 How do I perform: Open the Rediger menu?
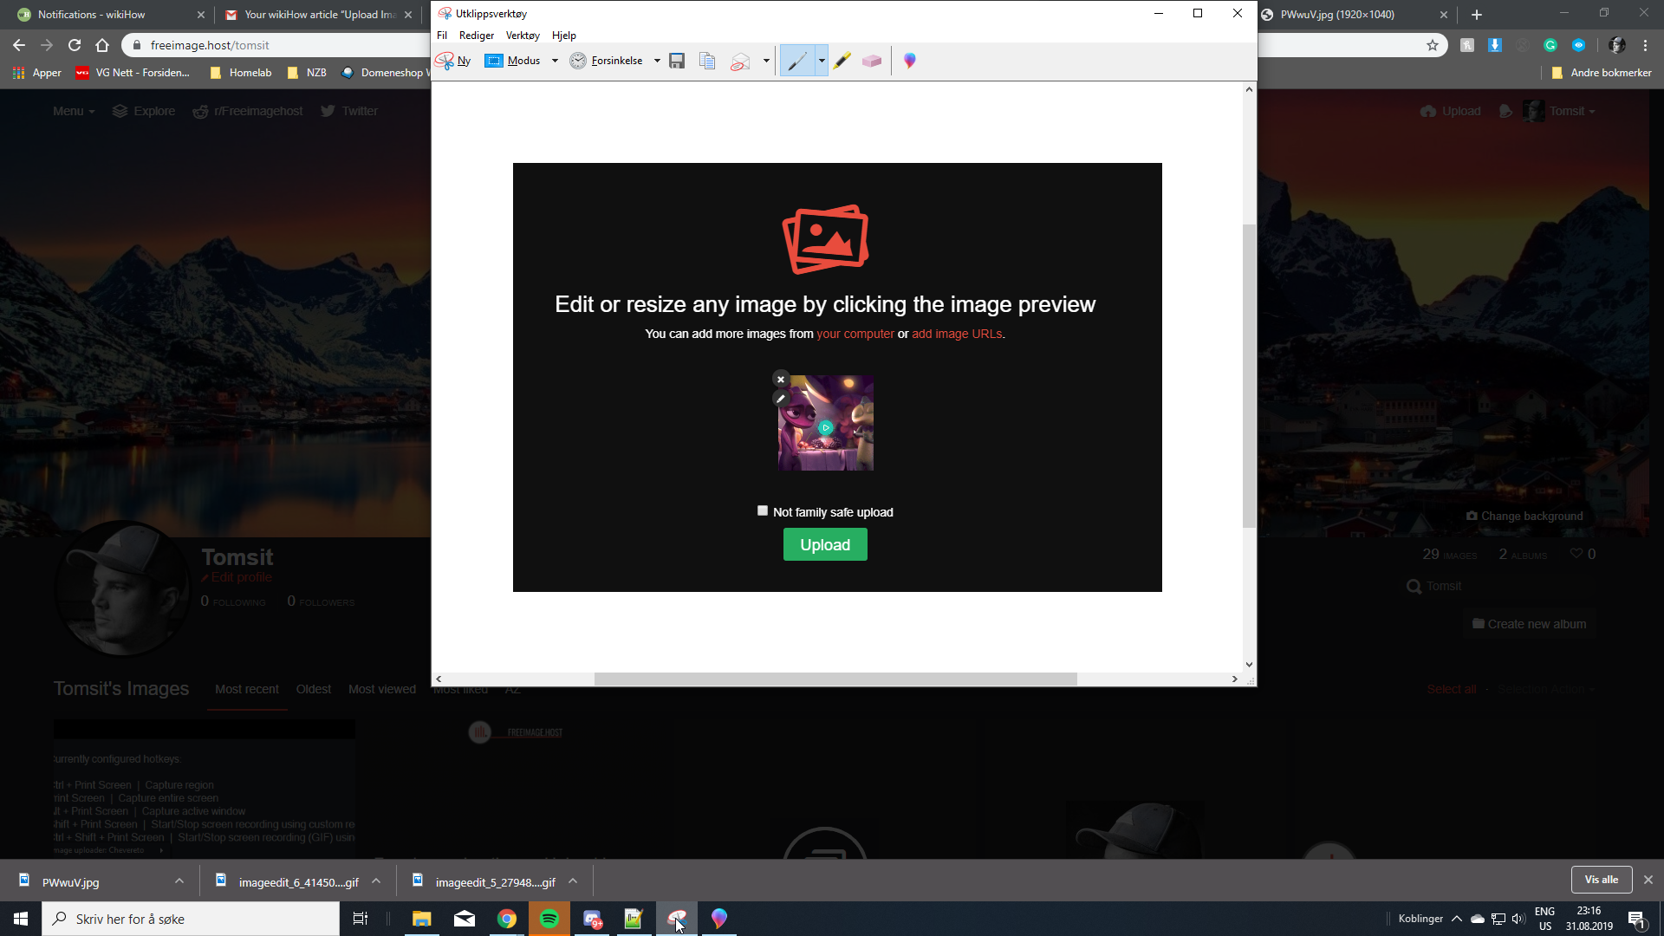(476, 36)
